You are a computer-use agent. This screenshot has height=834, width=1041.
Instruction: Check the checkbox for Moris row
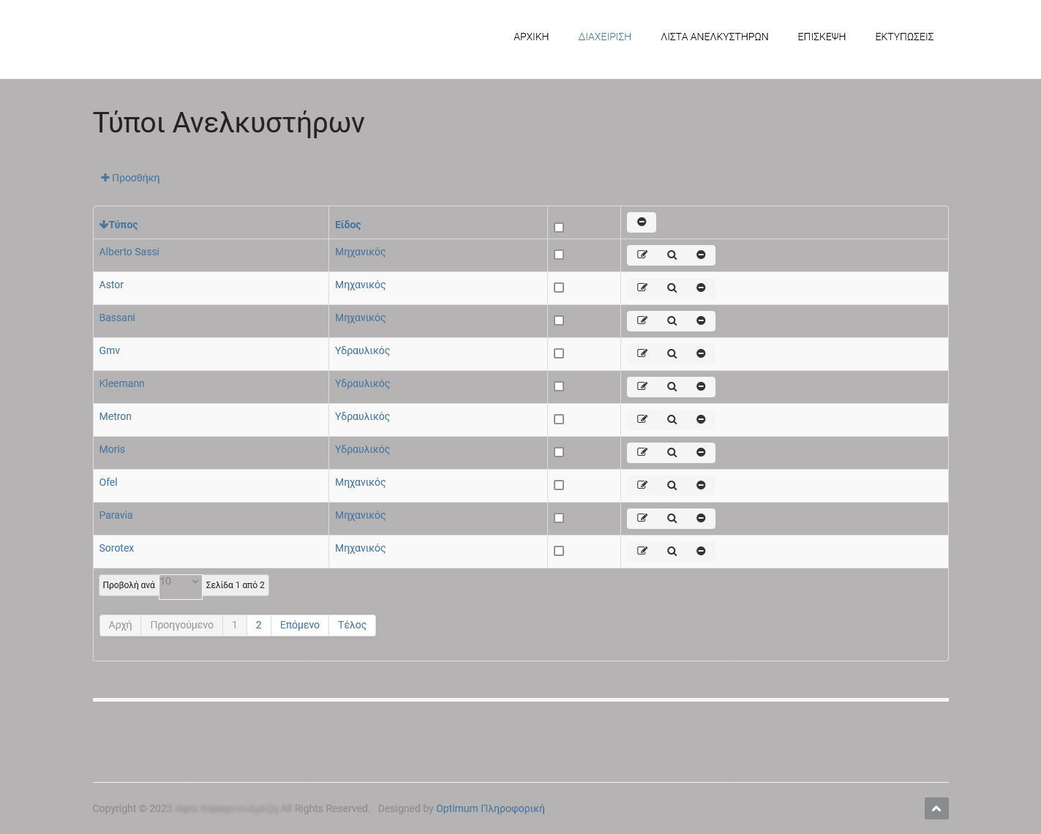[x=559, y=452]
